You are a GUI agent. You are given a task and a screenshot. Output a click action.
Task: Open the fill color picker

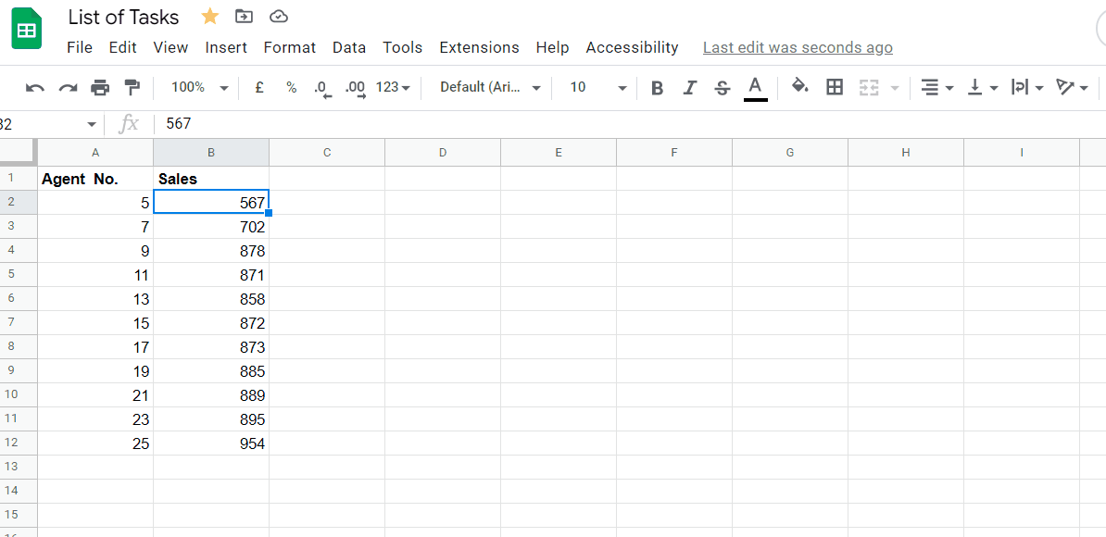point(800,87)
